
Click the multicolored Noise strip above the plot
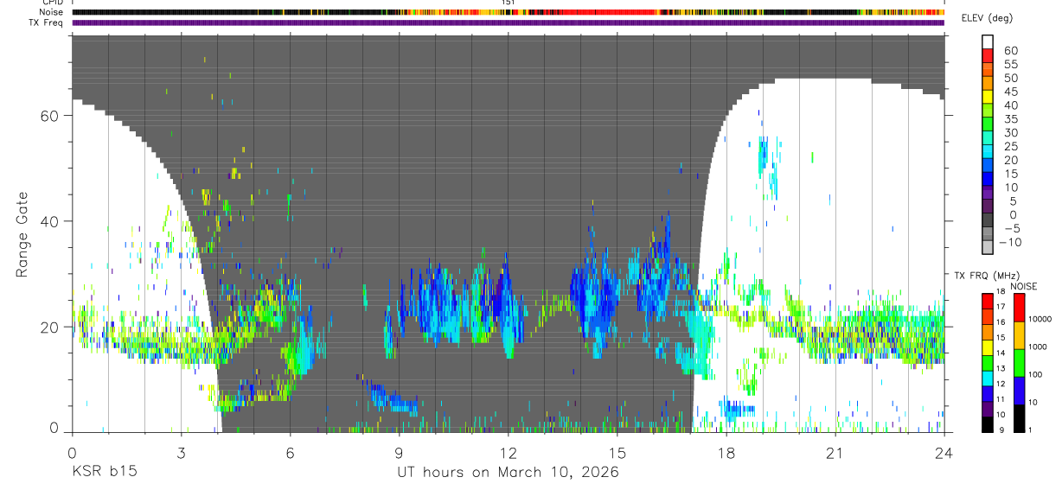[x=509, y=12]
